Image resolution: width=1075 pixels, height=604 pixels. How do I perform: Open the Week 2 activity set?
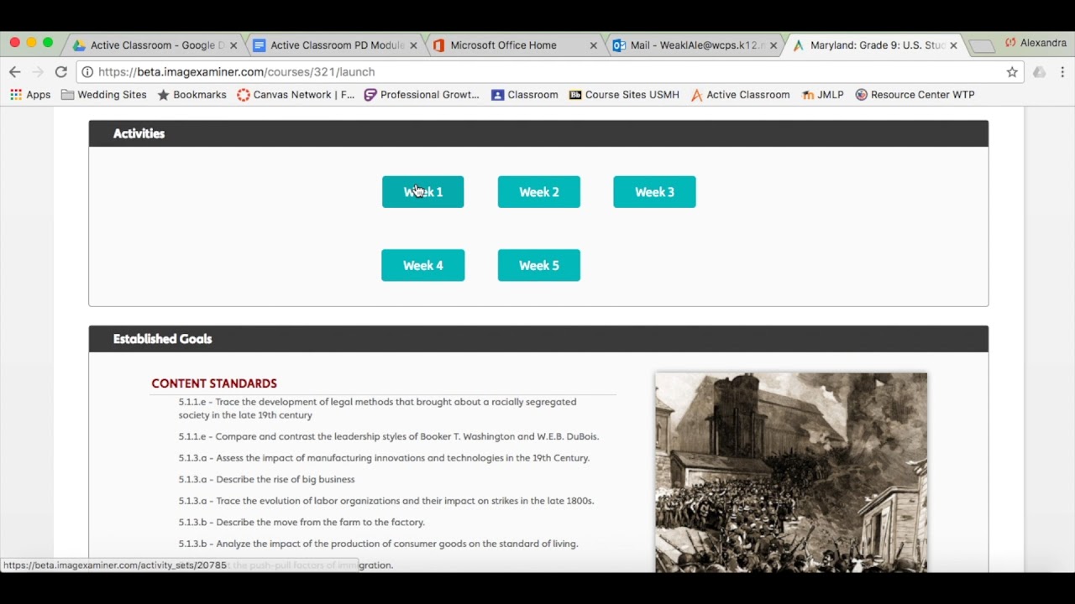tap(538, 192)
